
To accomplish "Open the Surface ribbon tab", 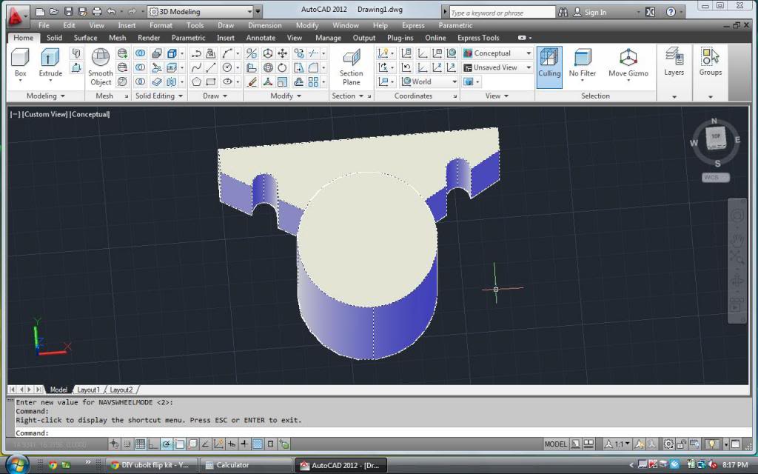I will pos(86,38).
